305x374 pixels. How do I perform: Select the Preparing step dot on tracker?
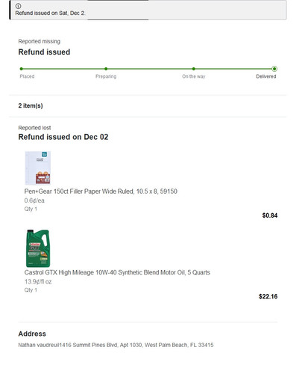[x=106, y=69]
